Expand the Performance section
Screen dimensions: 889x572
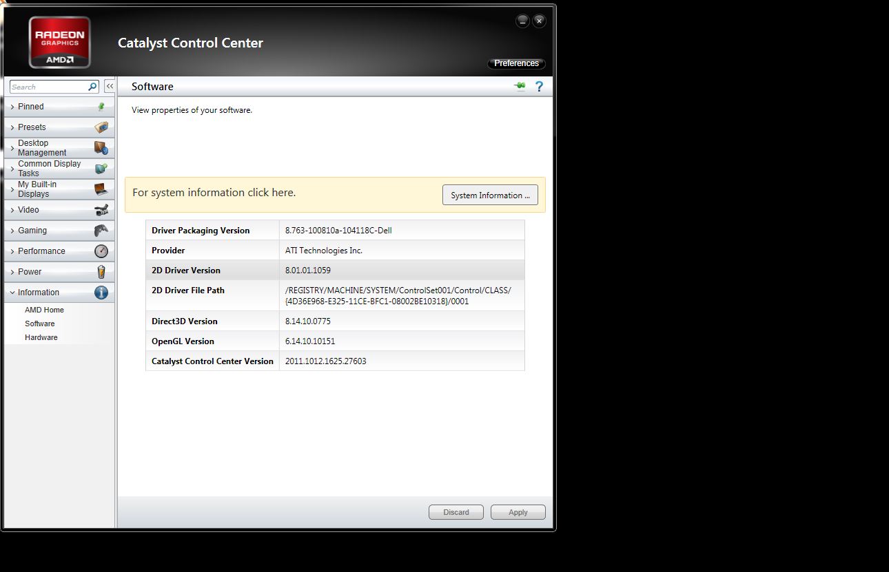pyautogui.click(x=12, y=251)
